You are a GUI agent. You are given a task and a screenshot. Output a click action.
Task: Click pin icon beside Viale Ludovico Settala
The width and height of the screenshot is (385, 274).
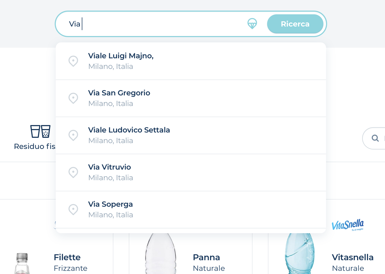[73, 135]
